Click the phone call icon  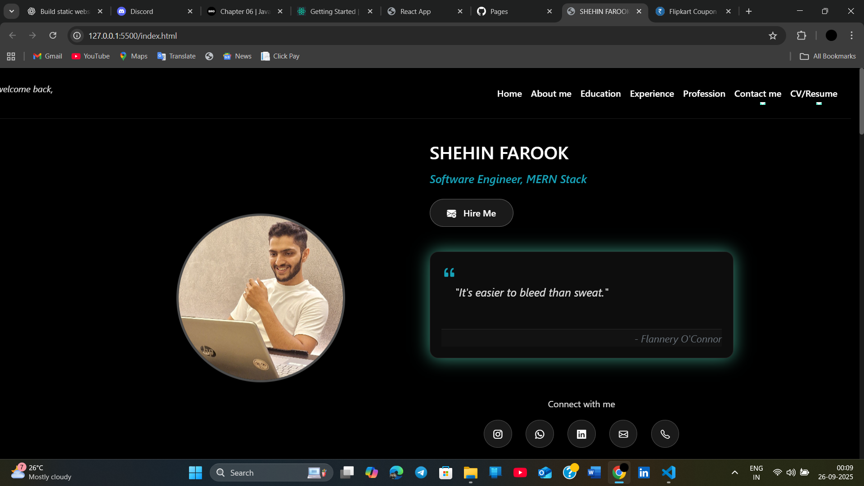pyautogui.click(x=665, y=434)
